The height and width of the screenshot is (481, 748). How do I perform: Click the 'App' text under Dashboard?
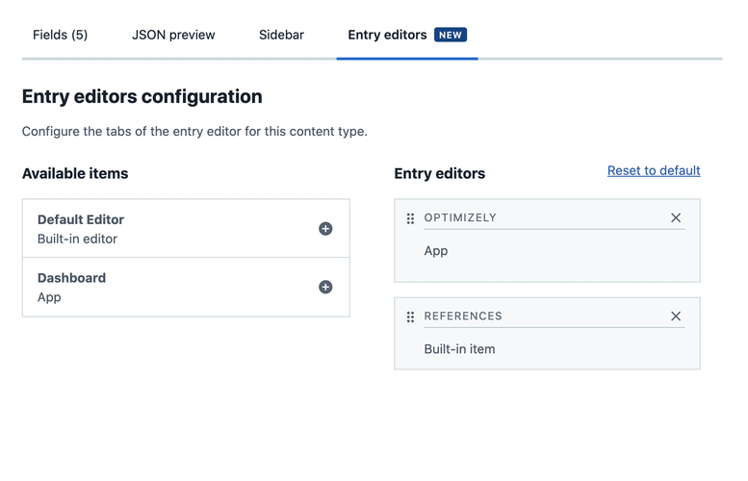49,297
